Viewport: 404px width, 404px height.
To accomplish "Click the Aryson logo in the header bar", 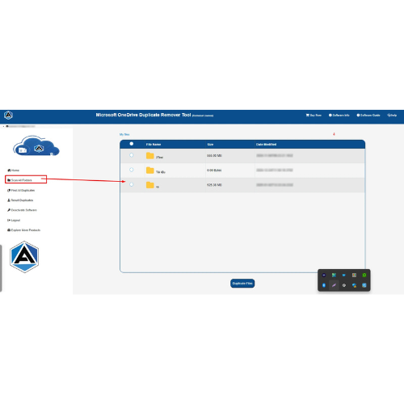I will coord(8,116).
